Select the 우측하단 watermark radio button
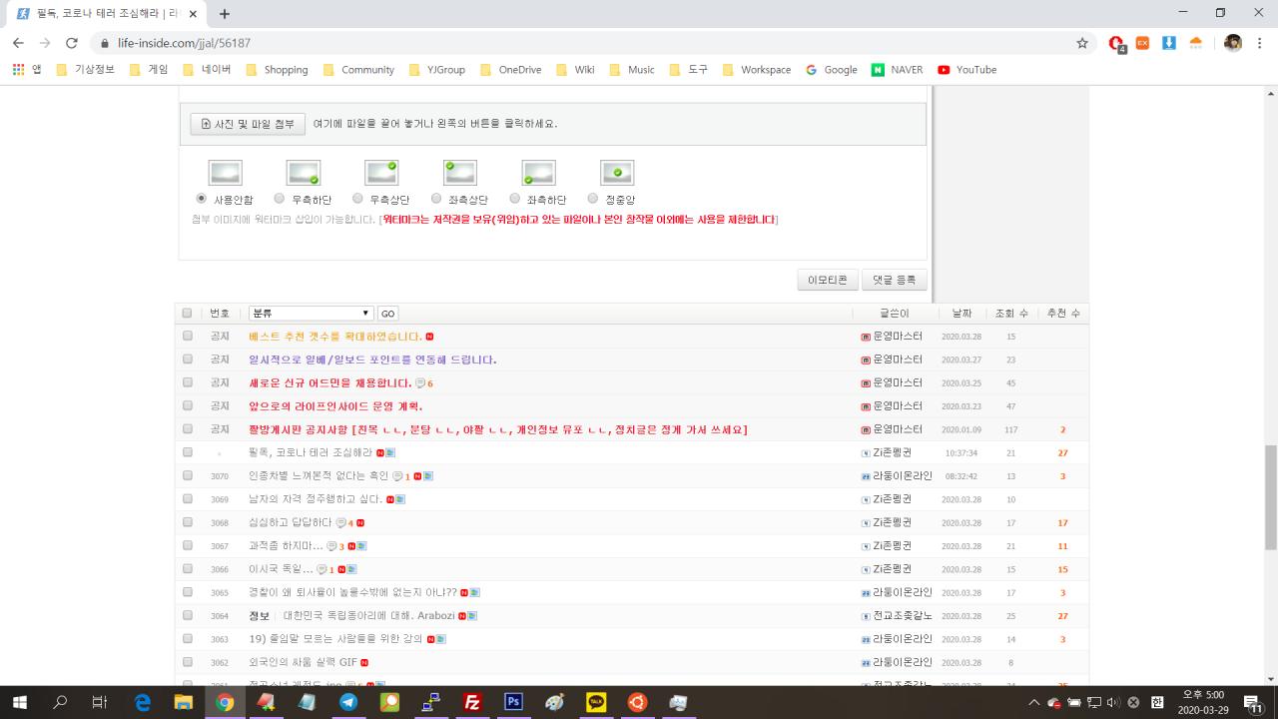The image size is (1278, 719). click(280, 199)
